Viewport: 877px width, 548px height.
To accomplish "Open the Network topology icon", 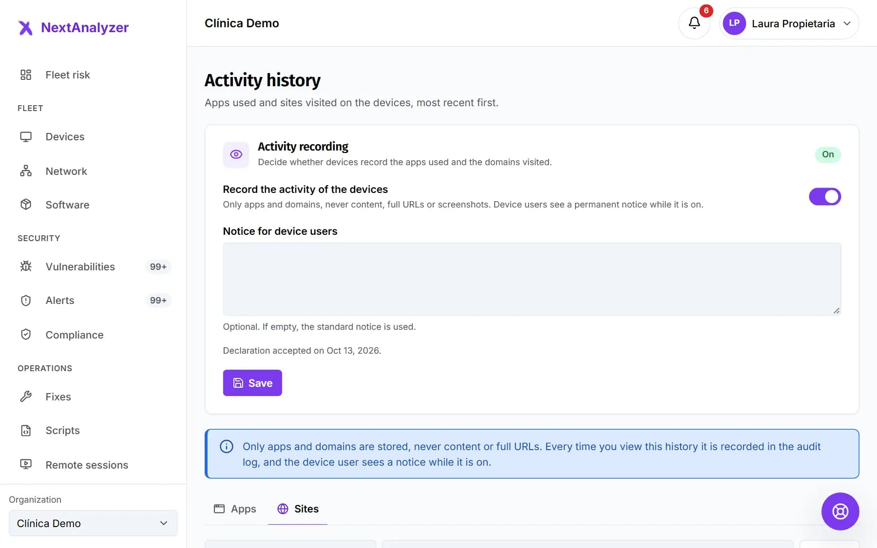I will click(x=26, y=171).
